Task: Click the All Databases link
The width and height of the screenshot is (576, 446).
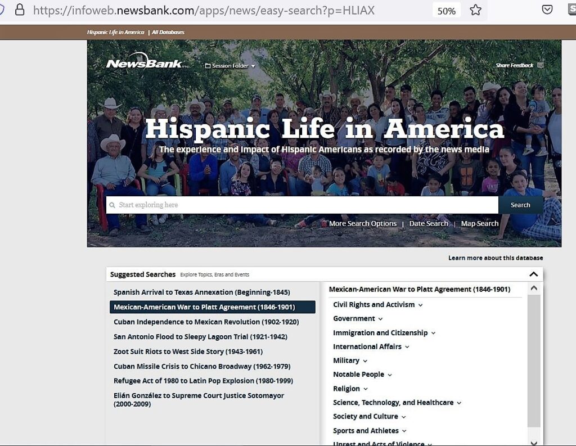Action: (x=168, y=32)
